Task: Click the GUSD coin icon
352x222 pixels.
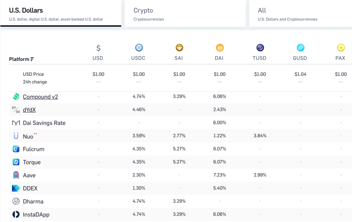Action: click(300, 47)
